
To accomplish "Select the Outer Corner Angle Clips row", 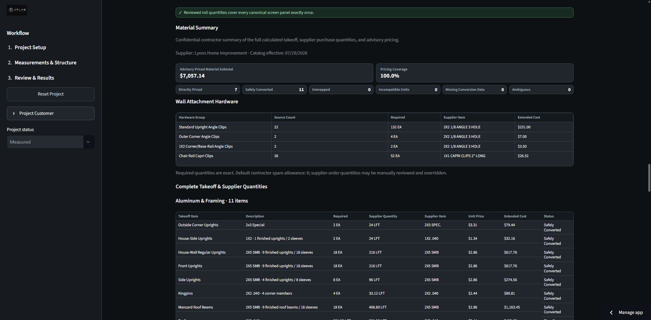I will point(374,137).
